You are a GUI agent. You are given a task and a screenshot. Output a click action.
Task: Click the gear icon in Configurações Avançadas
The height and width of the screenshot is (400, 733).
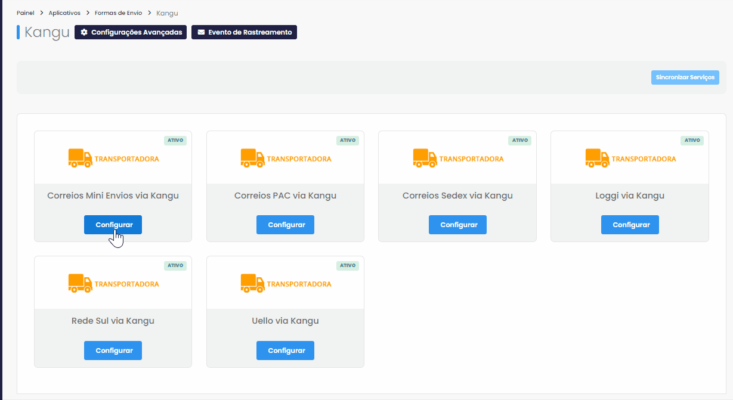84,32
